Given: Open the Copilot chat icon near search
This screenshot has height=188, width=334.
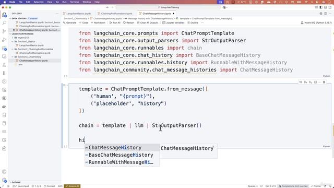Looking at the screenshot, I should 224,7.
